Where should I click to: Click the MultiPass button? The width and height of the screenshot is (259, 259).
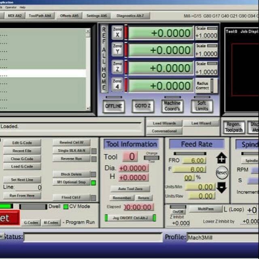click(x=206, y=209)
